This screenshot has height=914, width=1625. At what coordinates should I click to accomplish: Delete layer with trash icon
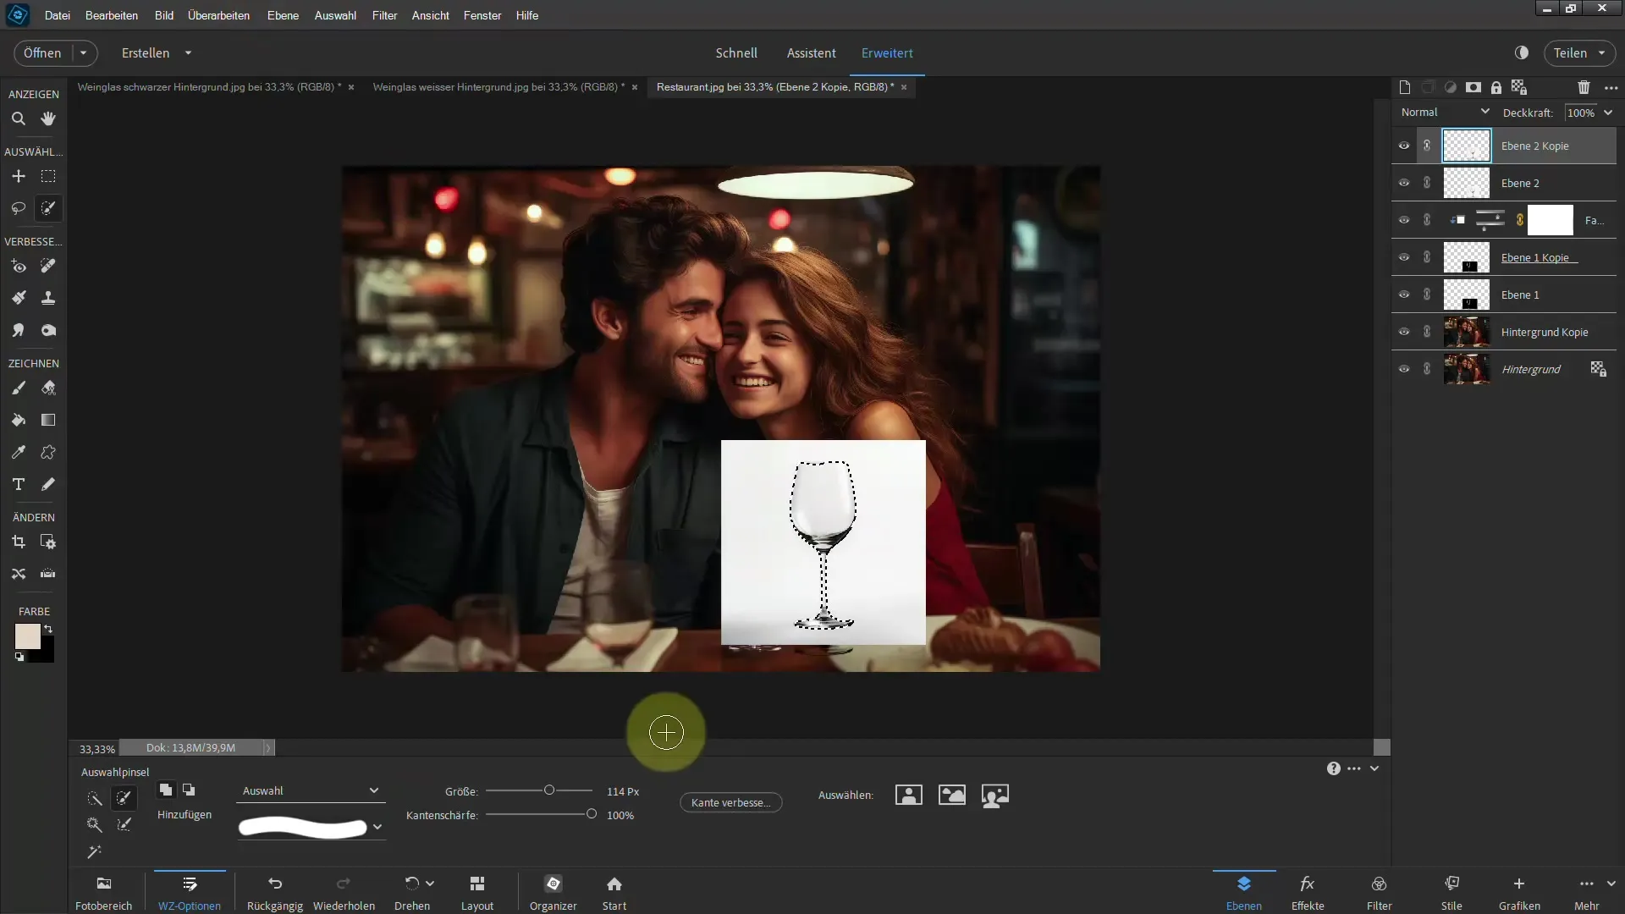tap(1584, 87)
